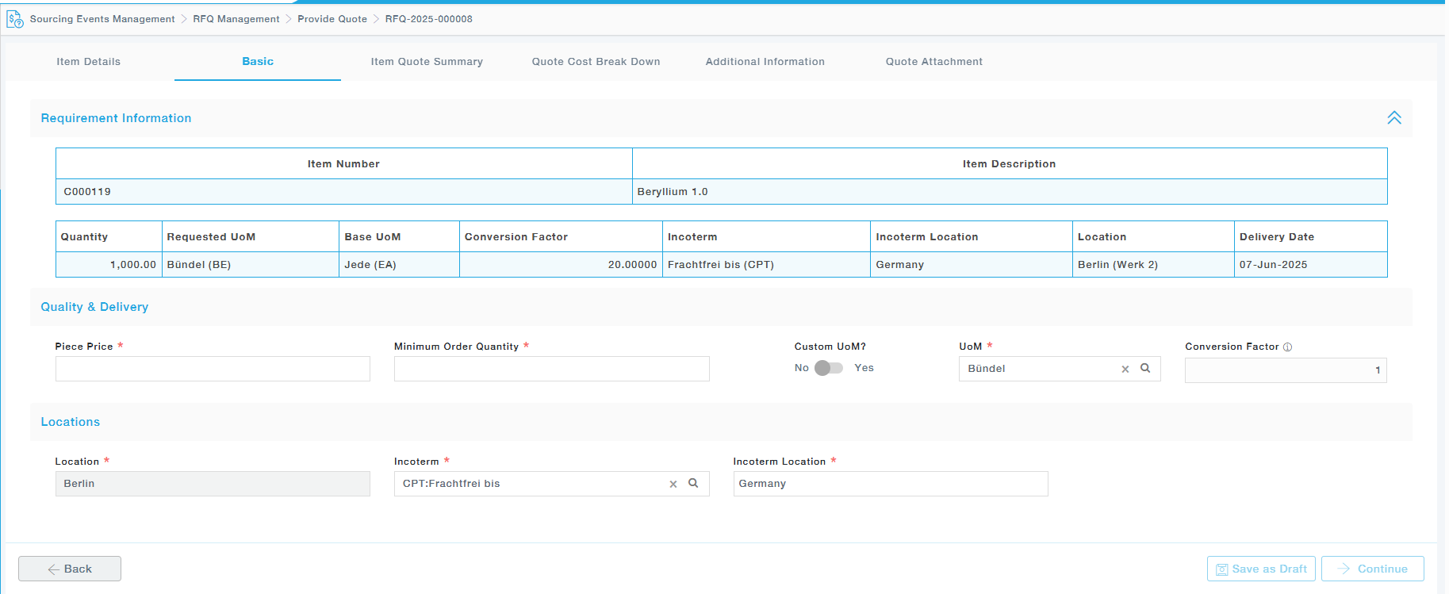Focus the Minimum Order Quantity field

pos(552,369)
